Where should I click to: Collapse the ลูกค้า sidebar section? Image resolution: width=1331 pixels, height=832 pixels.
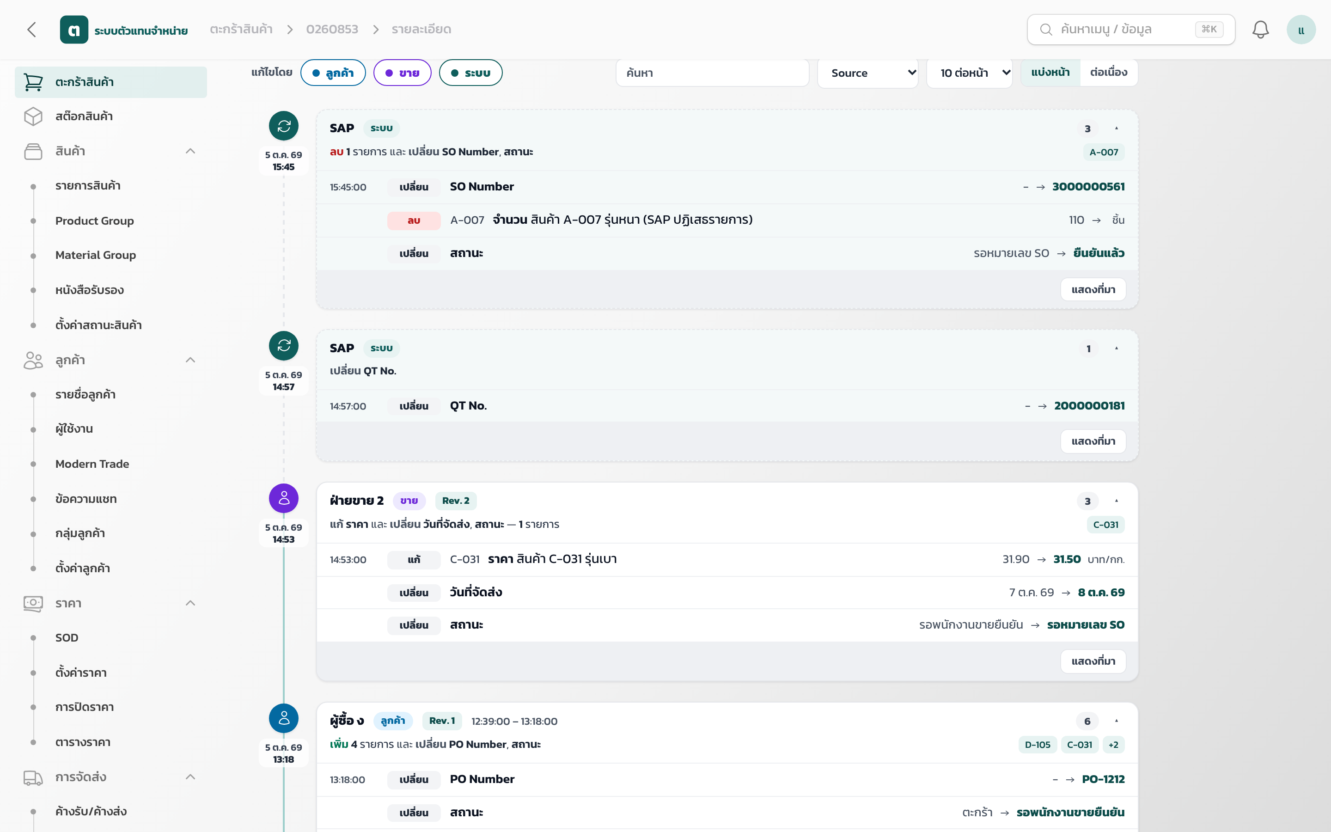190,361
